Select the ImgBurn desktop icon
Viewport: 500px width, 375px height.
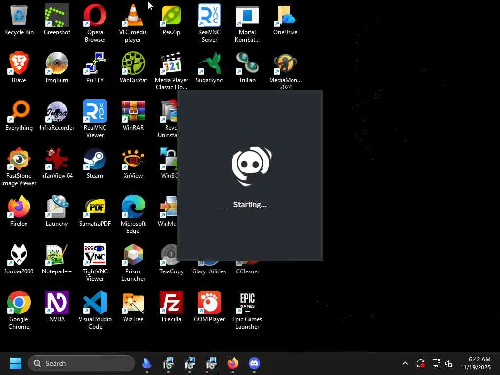pyautogui.click(x=57, y=67)
